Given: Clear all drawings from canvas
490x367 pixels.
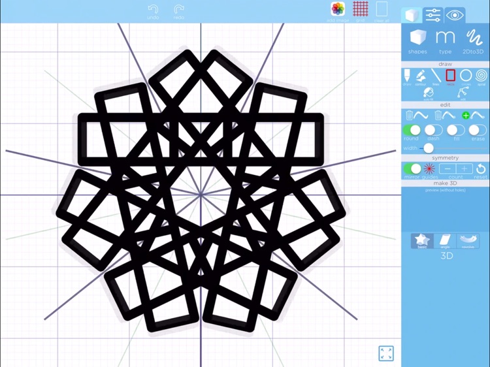Looking at the screenshot, I should pyautogui.click(x=382, y=11).
